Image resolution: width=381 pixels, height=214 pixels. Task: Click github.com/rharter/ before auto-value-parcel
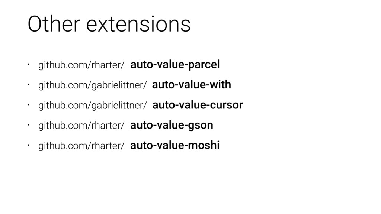coord(81,65)
